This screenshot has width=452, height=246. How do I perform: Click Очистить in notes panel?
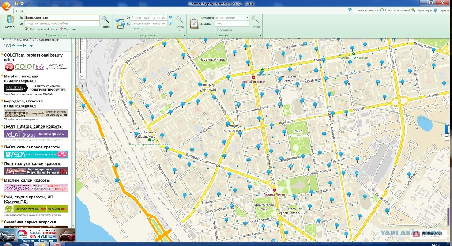[x=226, y=30]
